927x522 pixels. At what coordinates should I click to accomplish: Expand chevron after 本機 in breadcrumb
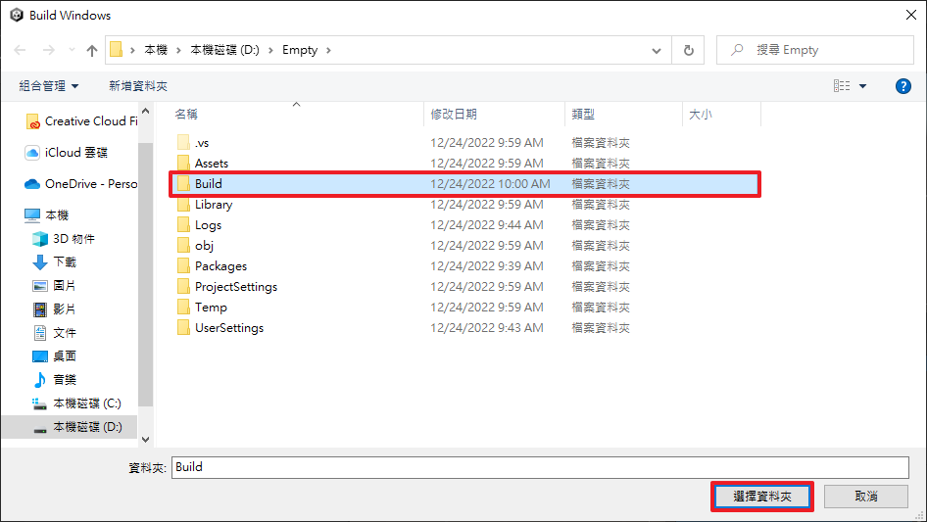[x=178, y=50]
